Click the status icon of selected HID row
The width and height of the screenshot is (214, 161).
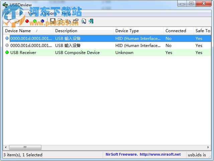[7, 38]
